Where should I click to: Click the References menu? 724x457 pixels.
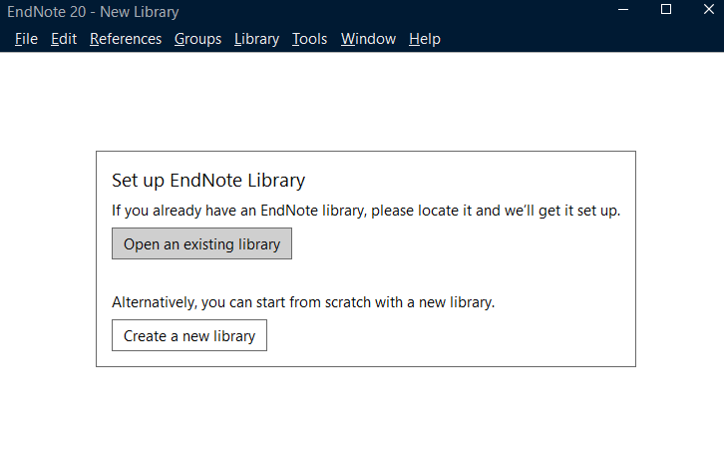pyautogui.click(x=125, y=39)
